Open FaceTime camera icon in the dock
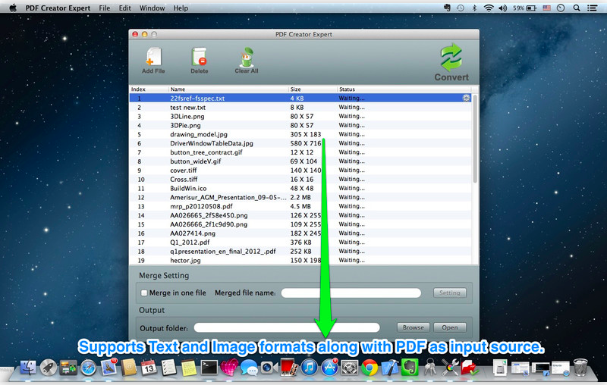607x385 pixels. [x=269, y=368]
